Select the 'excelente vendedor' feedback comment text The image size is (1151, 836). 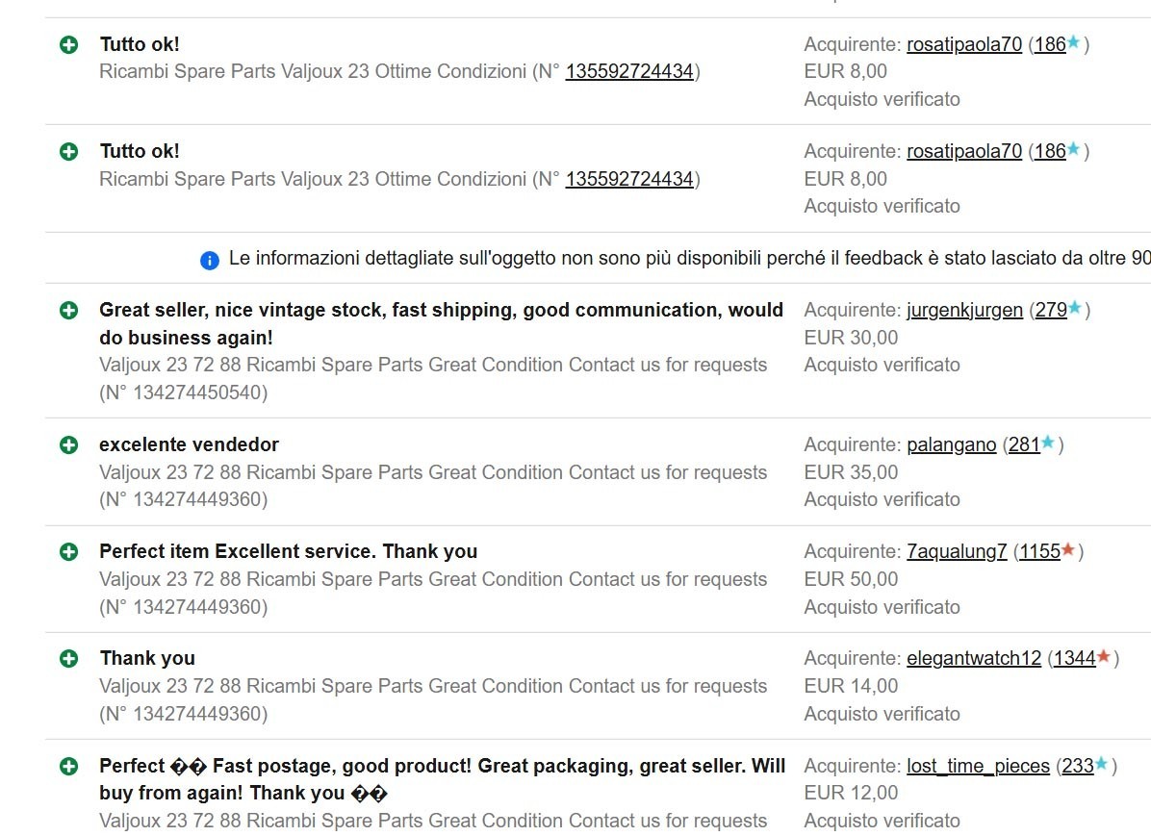pos(189,444)
